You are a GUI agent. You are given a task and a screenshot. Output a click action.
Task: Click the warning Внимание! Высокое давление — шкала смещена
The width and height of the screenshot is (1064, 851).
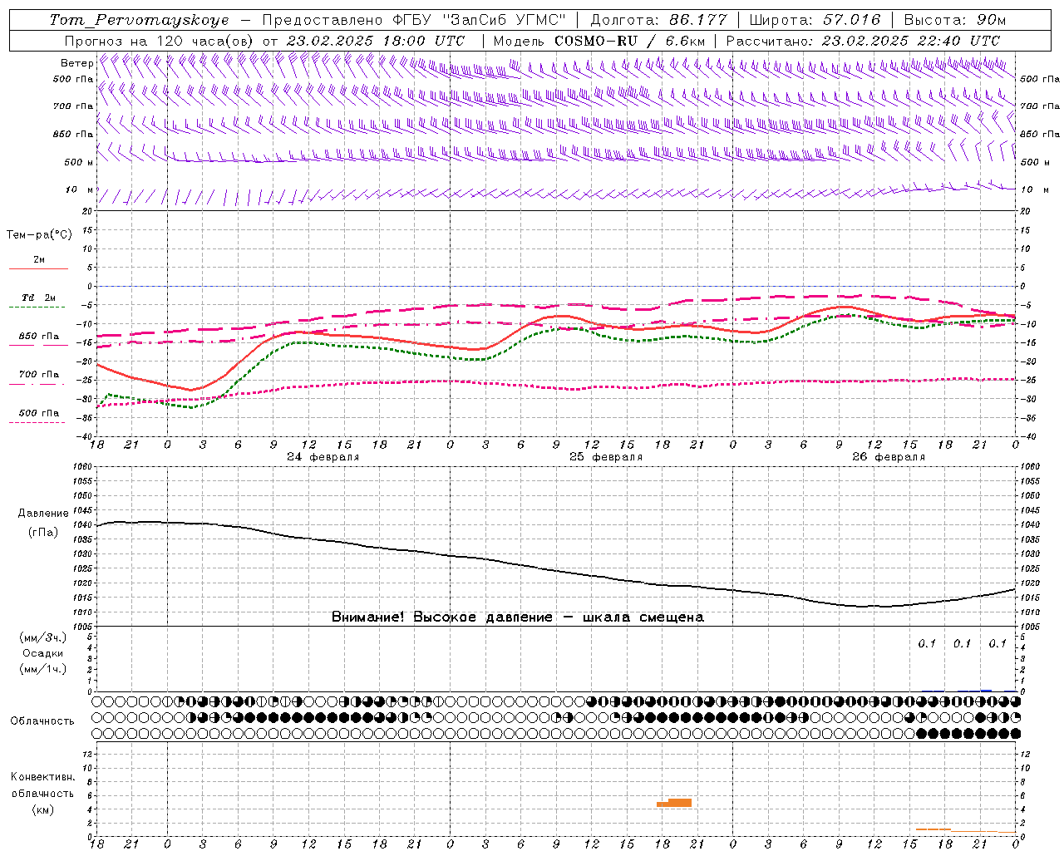pyautogui.click(x=517, y=617)
